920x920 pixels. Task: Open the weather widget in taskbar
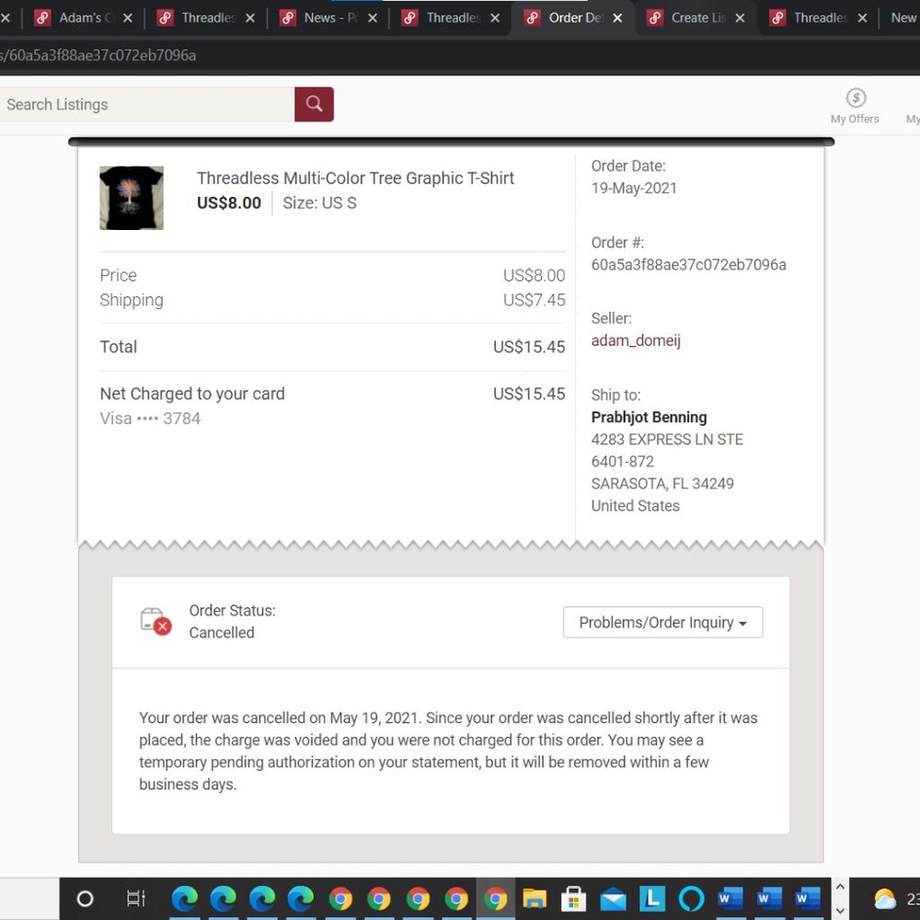[x=885, y=898]
